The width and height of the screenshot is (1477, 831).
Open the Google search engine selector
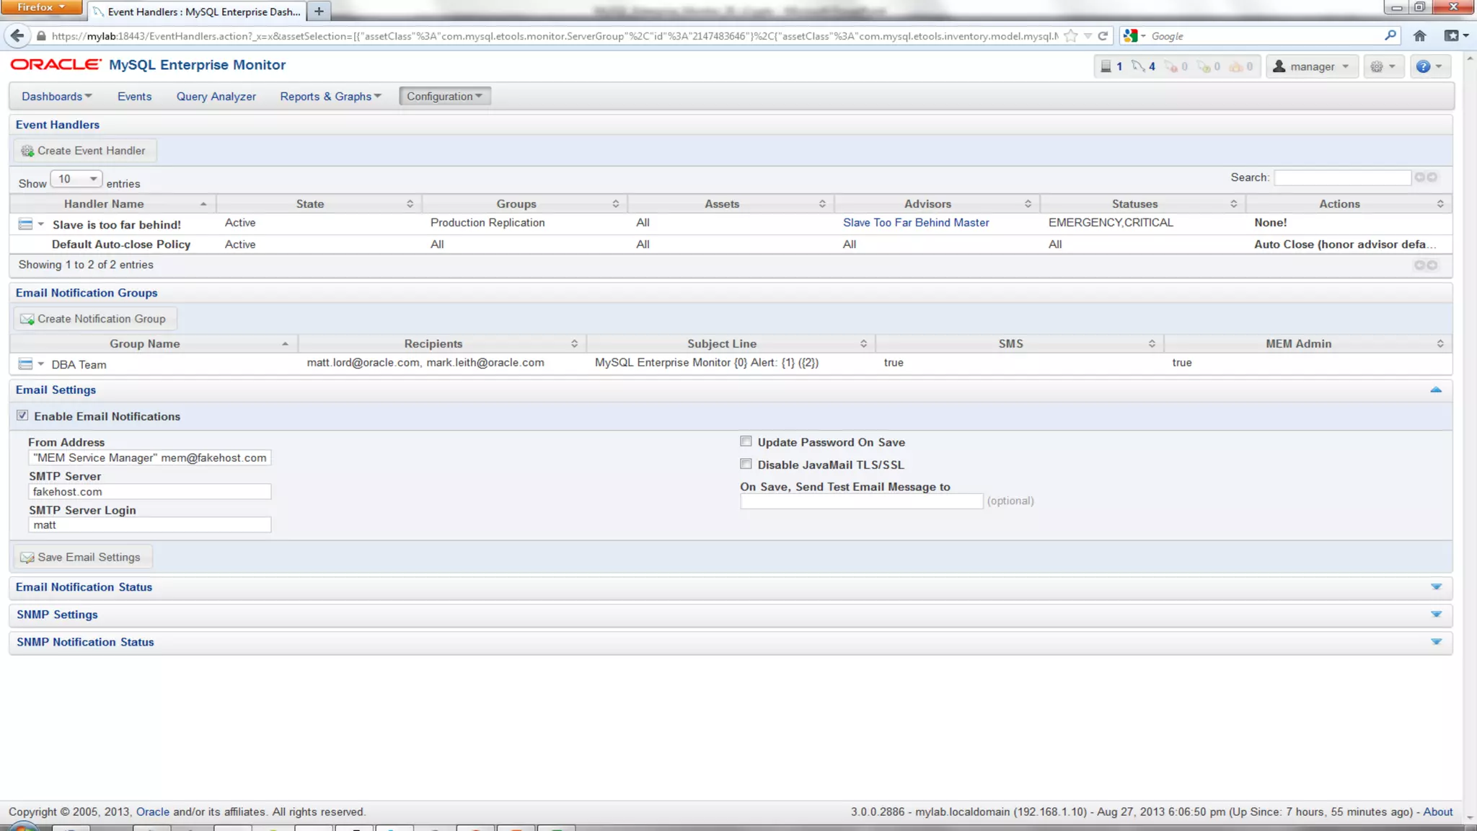1134,35
